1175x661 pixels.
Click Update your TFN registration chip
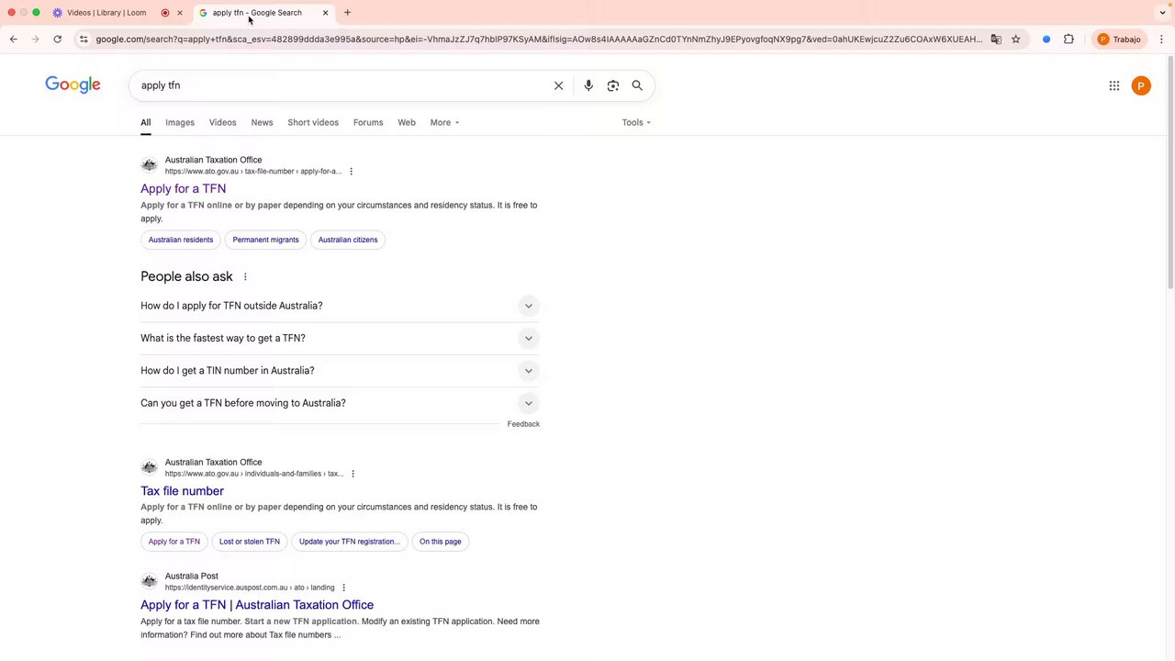(x=350, y=542)
